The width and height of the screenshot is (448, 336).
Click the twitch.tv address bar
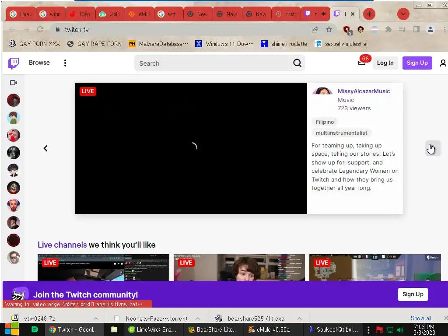(180, 29)
